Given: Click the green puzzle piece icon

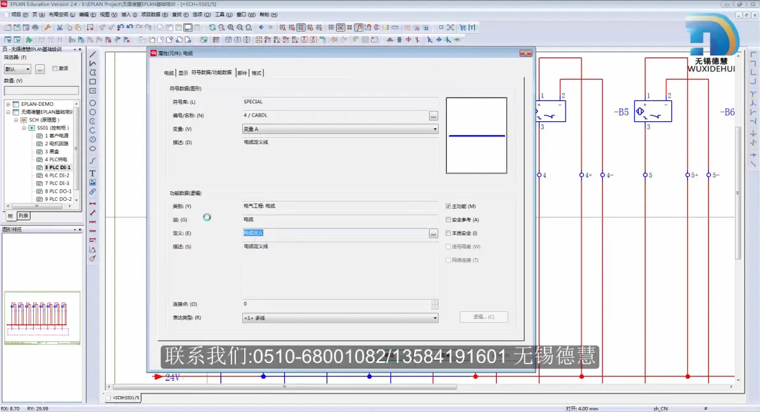Looking at the screenshot, I should pos(29,40).
